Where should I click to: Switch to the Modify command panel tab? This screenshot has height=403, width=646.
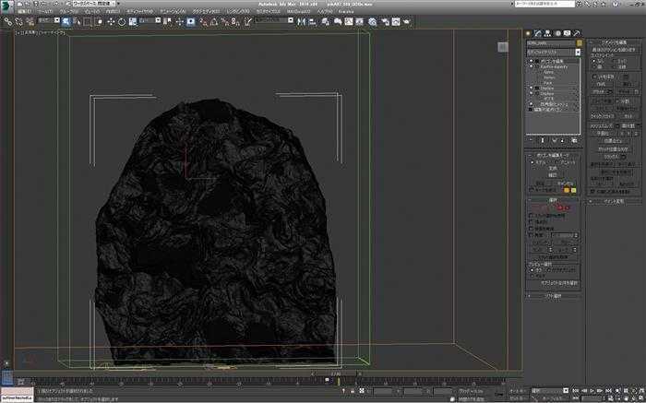(538, 33)
